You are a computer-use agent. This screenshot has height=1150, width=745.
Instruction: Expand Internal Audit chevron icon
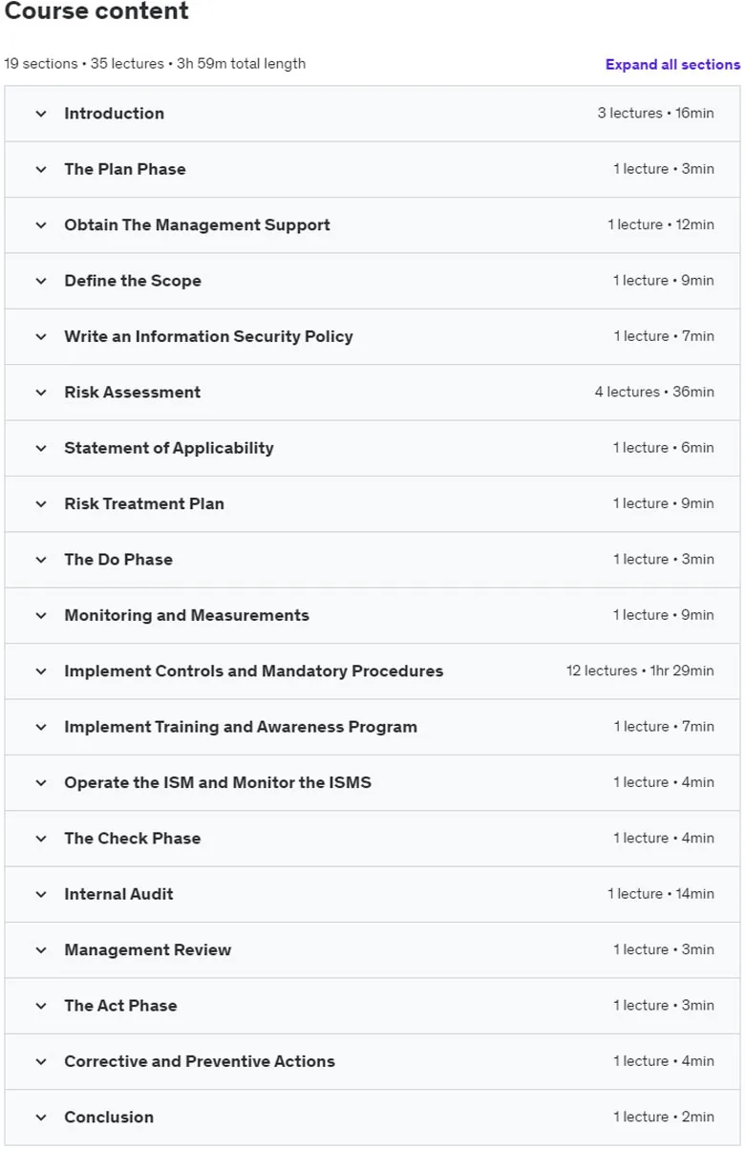coord(41,894)
